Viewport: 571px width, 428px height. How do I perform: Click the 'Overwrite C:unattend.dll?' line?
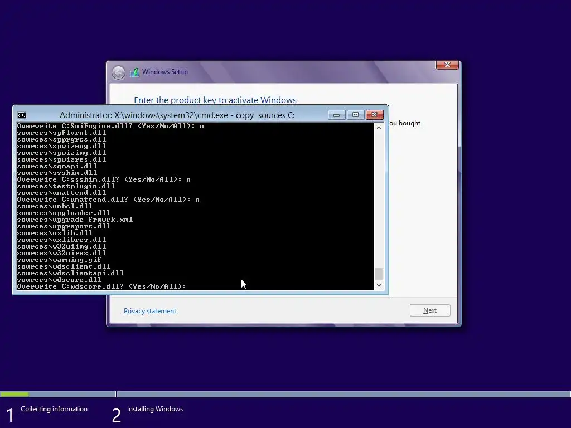(108, 200)
